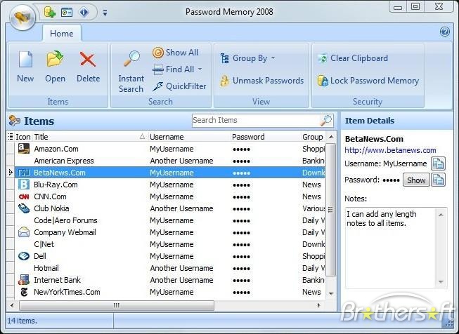
Task: Open the help question mark icon
Action: (445, 32)
